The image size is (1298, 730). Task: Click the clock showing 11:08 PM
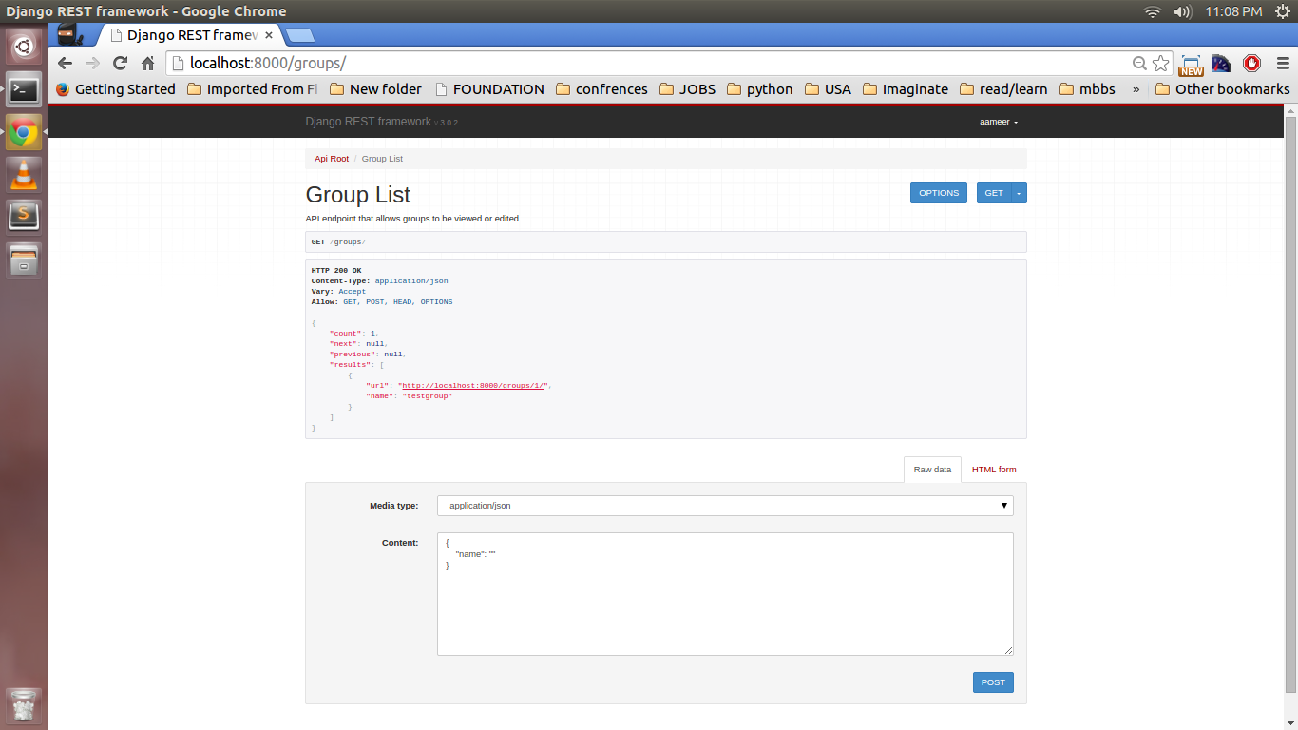(x=1233, y=11)
